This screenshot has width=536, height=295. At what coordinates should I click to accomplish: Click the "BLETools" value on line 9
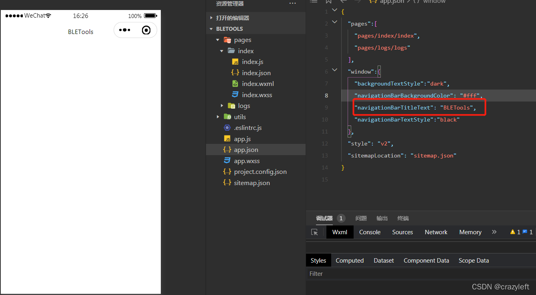click(456, 108)
